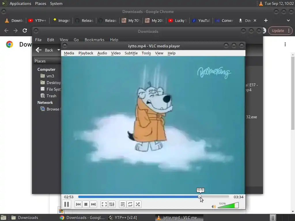
Task: Switch to YTP++ [v2.4] taskbar window
Action: click(x=123, y=218)
